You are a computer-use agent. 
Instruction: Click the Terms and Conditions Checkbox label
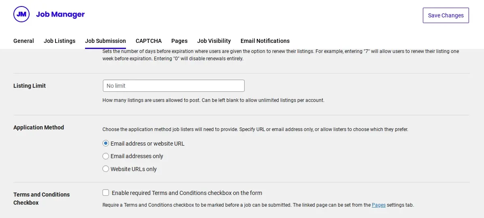41,199
